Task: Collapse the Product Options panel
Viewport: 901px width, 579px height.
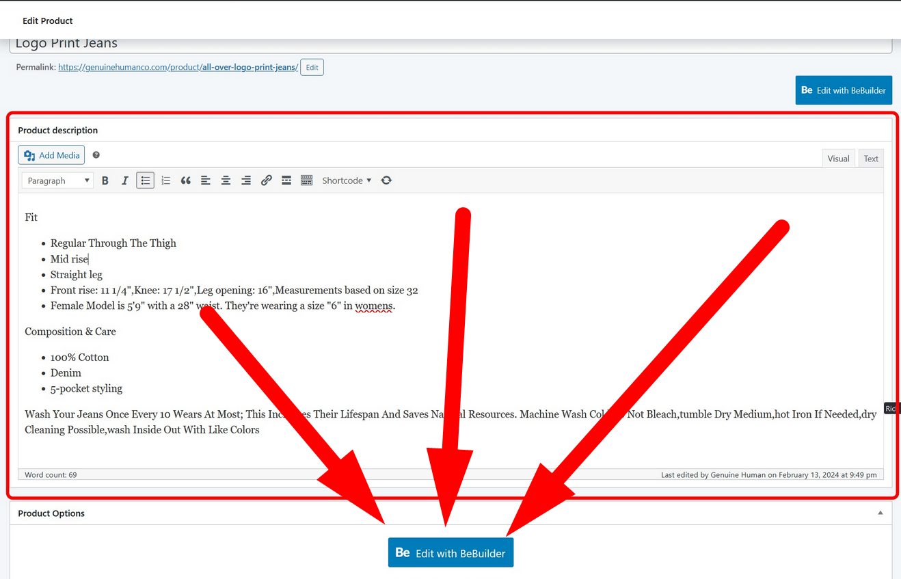Action: 880,513
